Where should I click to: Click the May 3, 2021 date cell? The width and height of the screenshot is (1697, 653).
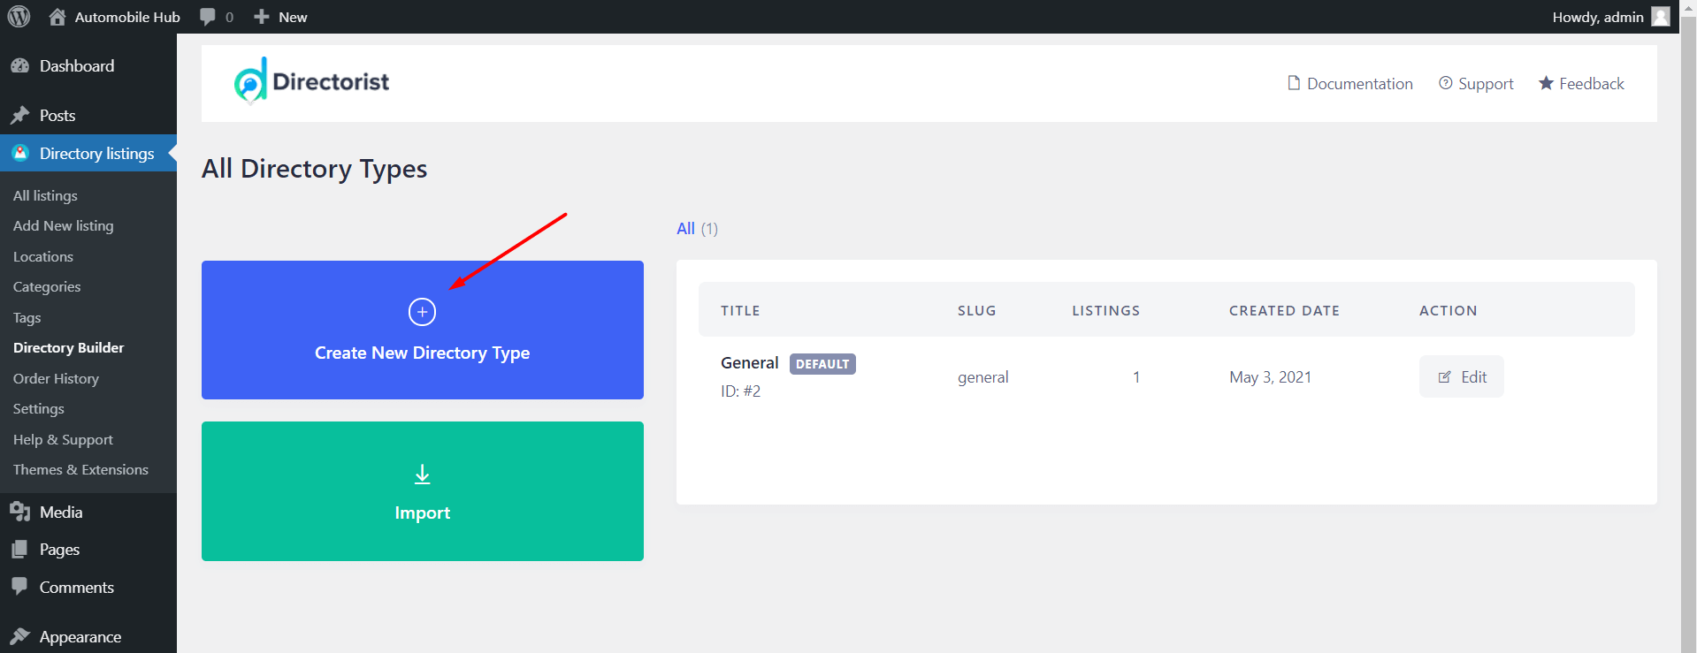(x=1270, y=377)
